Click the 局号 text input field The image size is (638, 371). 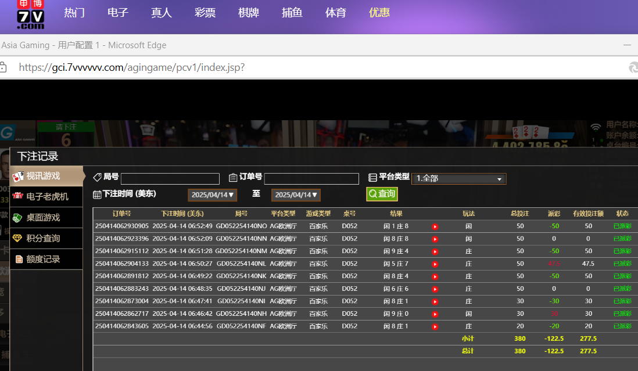170,179
